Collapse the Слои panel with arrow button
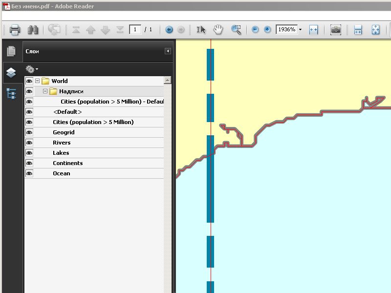Image resolution: width=391 pixels, height=293 pixels. click(x=168, y=51)
